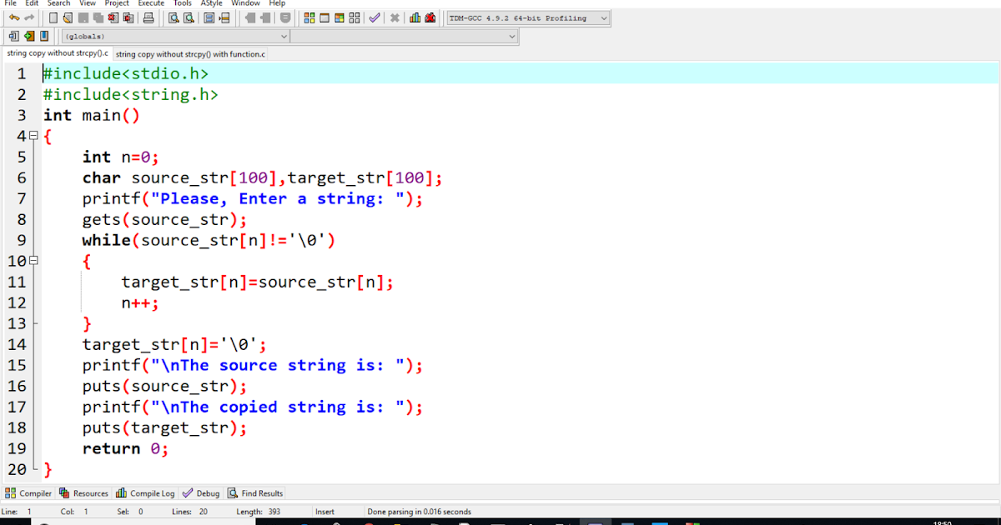This screenshot has width=1001, height=525.
Task: Open the Execute menu
Action: (x=151, y=3)
